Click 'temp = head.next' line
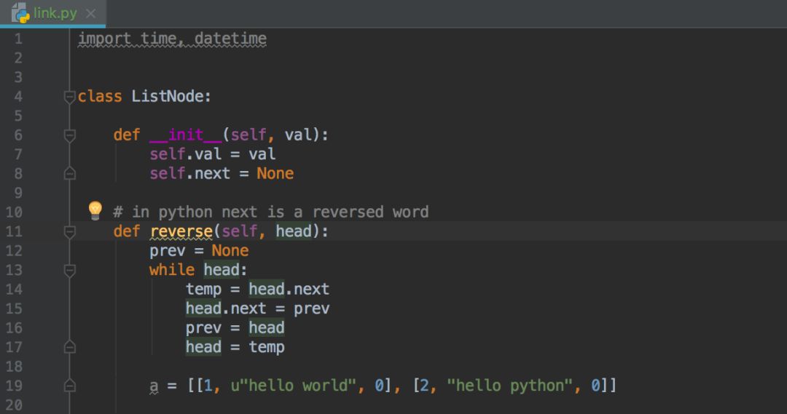The height and width of the screenshot is (414, 787). (x=257, y=289)
